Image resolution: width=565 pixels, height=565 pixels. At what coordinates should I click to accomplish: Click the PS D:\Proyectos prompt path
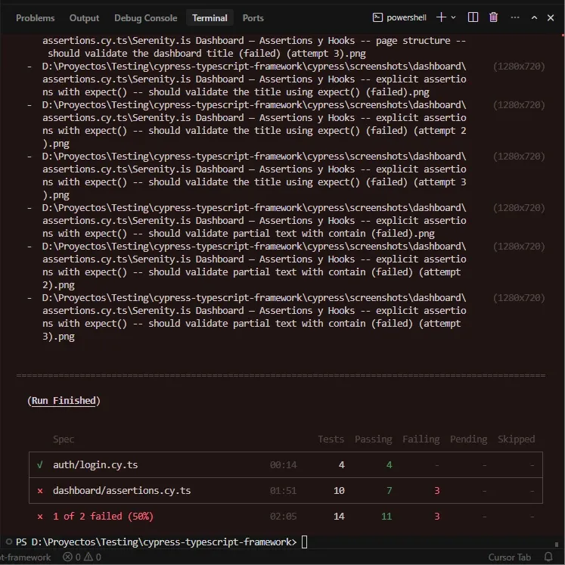(x=157, y=542)
